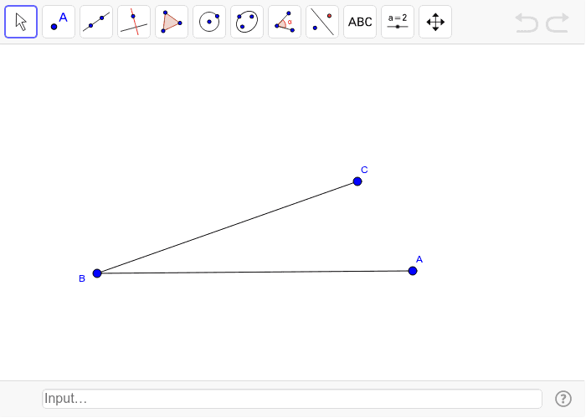Click the label of point A
Viewport: 586px width, 418px height.
(419, 259)
